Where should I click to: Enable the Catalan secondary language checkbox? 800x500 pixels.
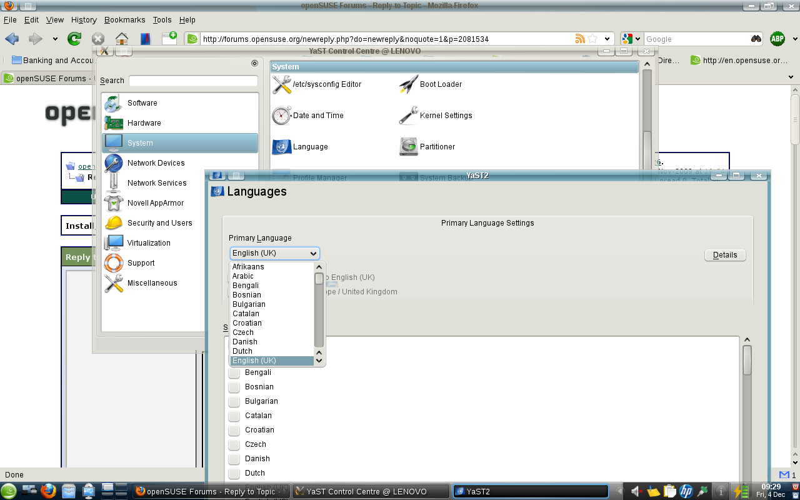pos(234,416)
